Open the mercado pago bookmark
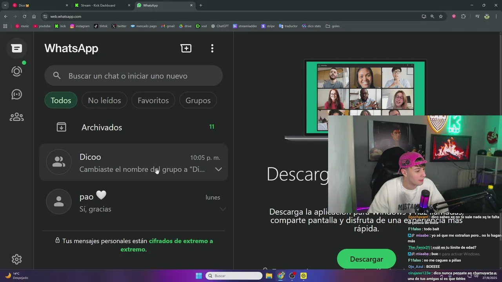The height and width of the screenshot is (282, 502). point(144,26)
